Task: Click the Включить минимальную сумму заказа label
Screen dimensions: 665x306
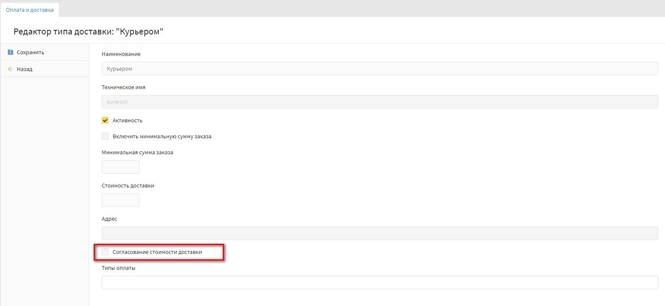Action: click(x=162, y=137)
